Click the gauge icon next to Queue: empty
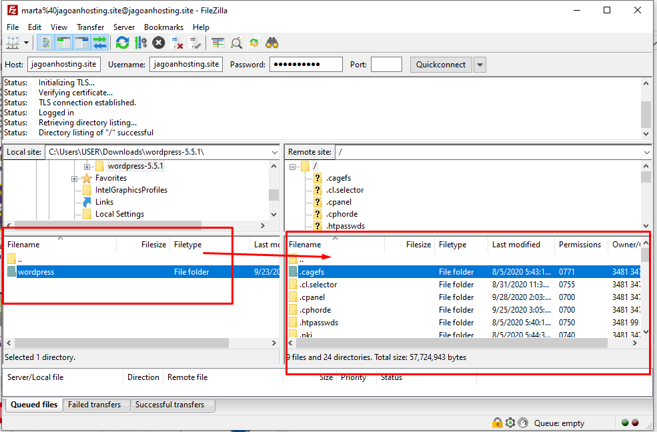 (523, 423)
